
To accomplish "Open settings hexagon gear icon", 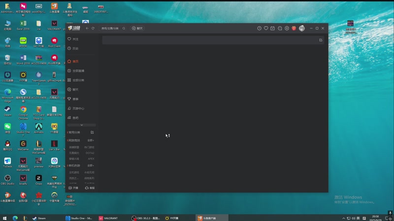I will tap(287, 28).
